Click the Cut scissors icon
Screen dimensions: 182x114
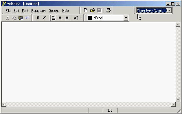pyautogui.click(x=8, y=18)
